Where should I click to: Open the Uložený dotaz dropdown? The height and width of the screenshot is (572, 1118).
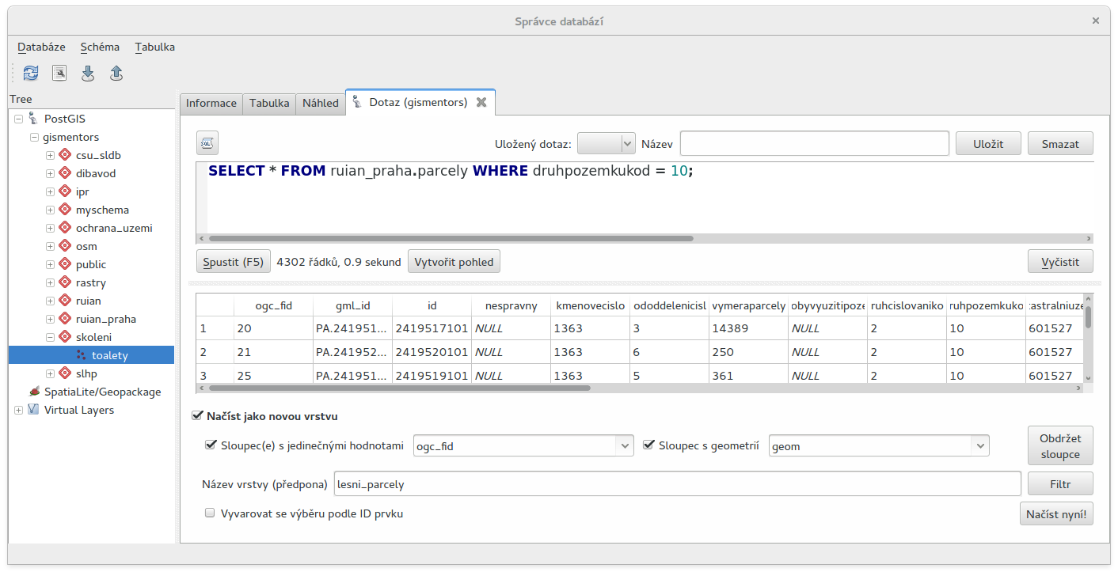pos(607,143)
